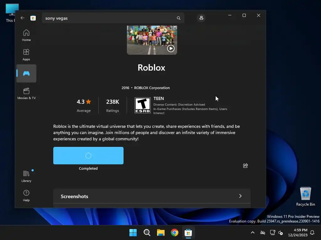Click the Roblox trailer thumbnail image

point(152,40)
